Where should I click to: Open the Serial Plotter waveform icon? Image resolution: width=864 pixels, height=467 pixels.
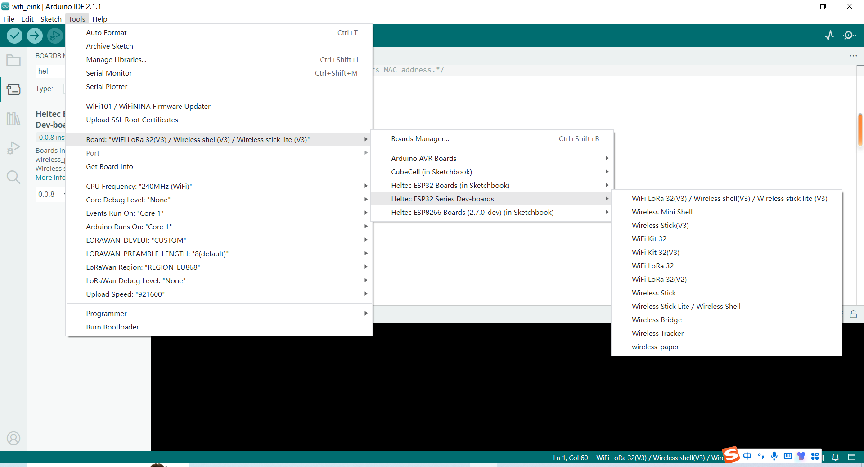(829, 36)
